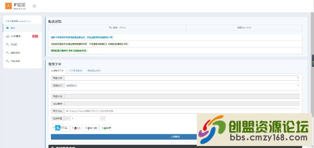Switch to the middle order-query tab

tap(75, 70)
